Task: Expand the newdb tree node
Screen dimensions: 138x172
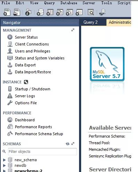Action: 5,165
